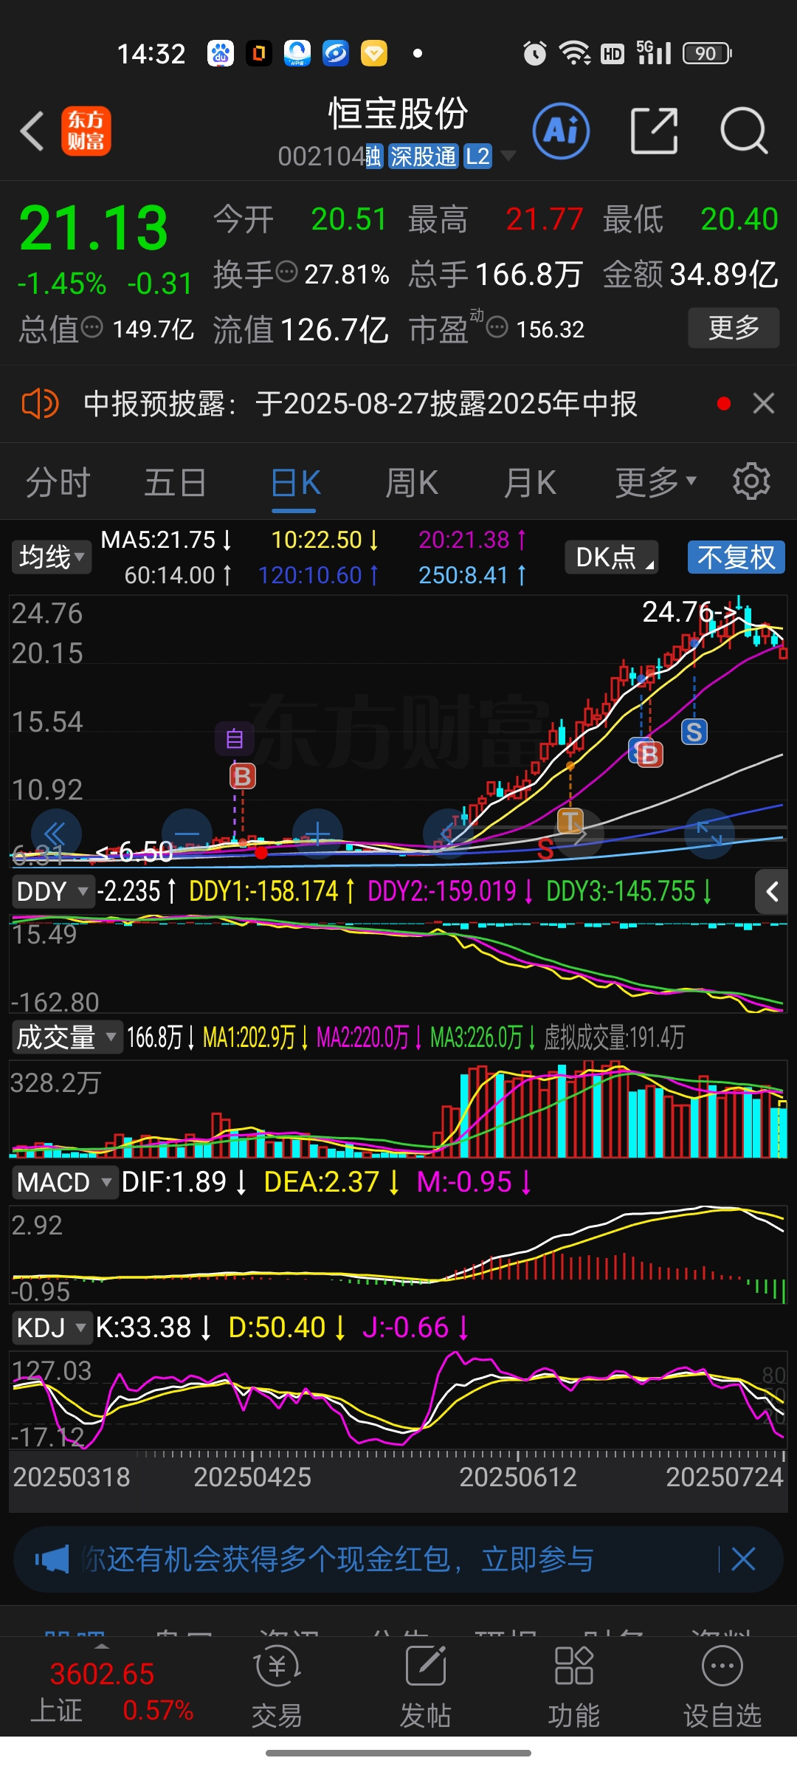Open the DDY indicator dropdown

click(52, 892)
